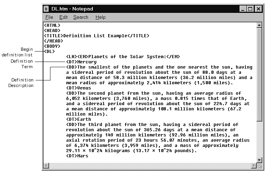Image resolution: width=266 pixels, height=173 pixels.
Task: Maximize the Notepad window
Action: click(x=250, y=9)
